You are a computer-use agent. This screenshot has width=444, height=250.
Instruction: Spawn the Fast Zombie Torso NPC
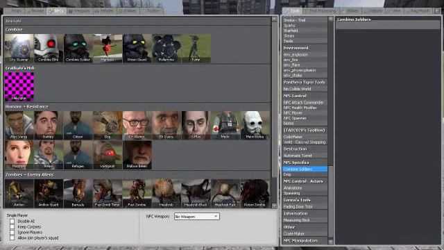tap(108, 193)
